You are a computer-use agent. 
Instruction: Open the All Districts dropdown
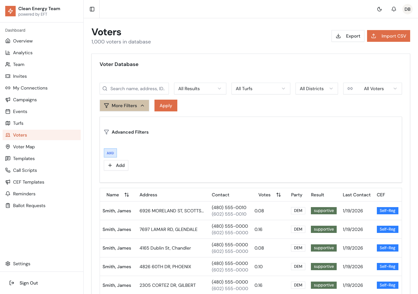pos(316,89)
